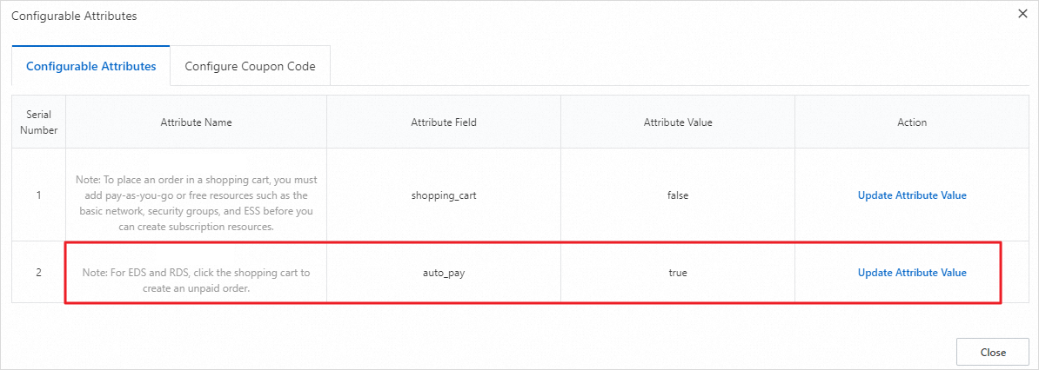Viewport: 1039px width, 370px height.
Task: Click the EDS and RDS note text
Action: click(x=196, y=281)
